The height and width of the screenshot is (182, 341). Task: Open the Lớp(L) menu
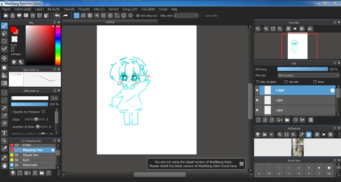39,9
